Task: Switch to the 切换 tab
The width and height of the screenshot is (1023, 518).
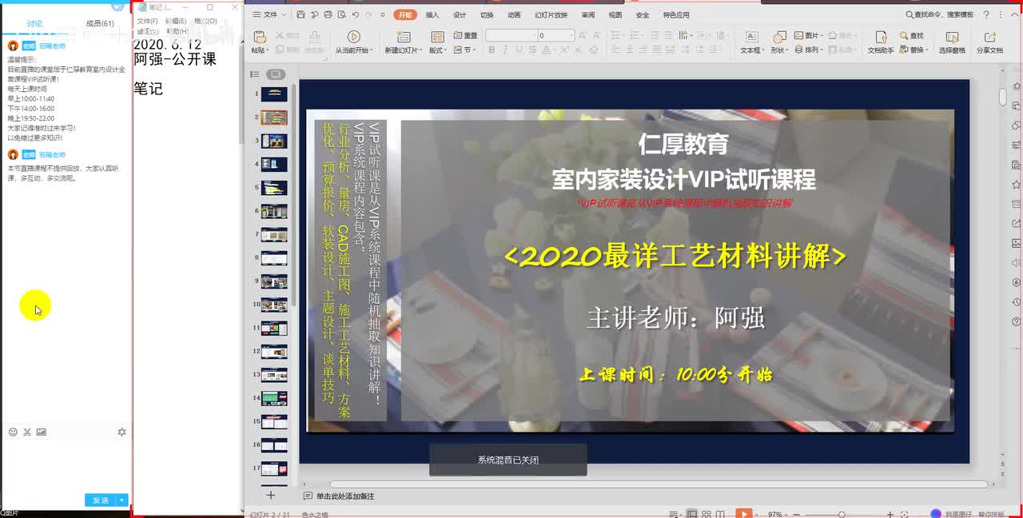Action: pyautogui.click(x=487, y=14)
